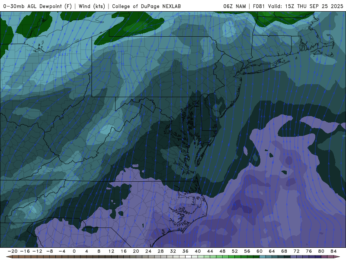Click the 'Wind (kts)' header label
This screenshot has width=346, height=259.
(92, 6)
